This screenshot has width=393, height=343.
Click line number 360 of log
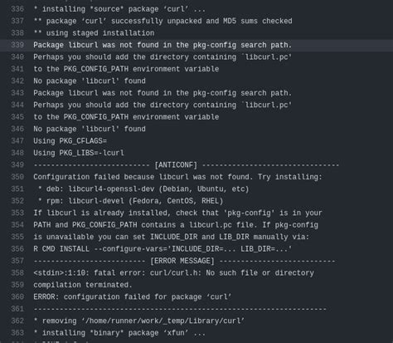(x=17, y=297)
